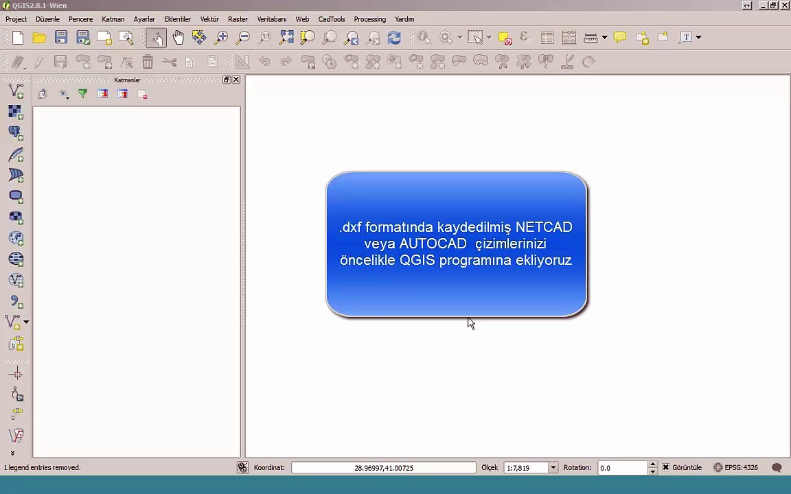Open the Text Annotation dropdown arrow
Screen dimensions: 791x494
[698, 38]
